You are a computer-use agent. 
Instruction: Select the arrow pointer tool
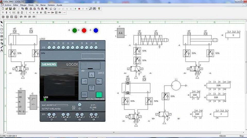pos(2,22)
